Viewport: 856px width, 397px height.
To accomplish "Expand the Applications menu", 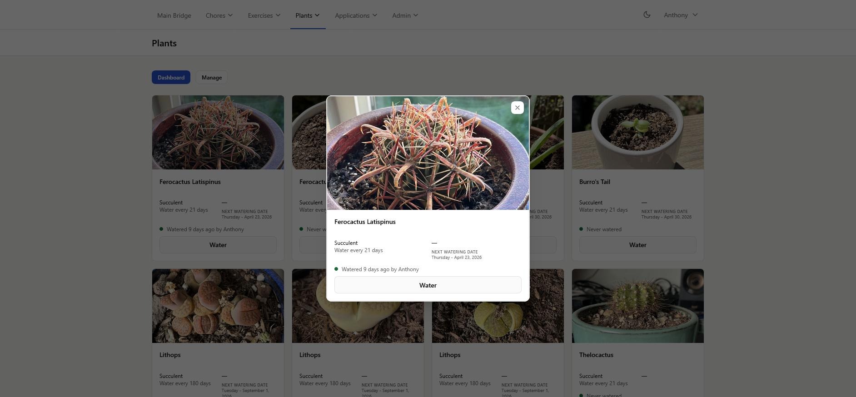I will [356, 15].
